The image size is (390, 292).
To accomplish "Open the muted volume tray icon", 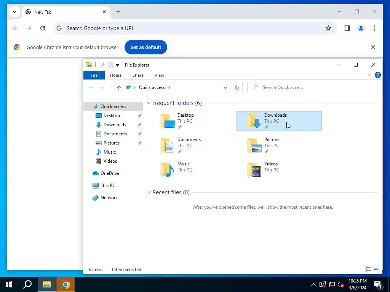I will 341,284.
